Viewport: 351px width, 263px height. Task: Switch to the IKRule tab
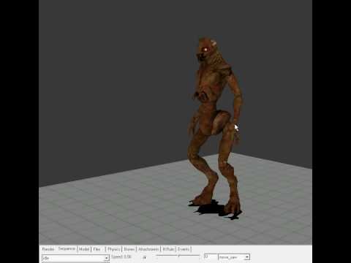pos(168,249)
